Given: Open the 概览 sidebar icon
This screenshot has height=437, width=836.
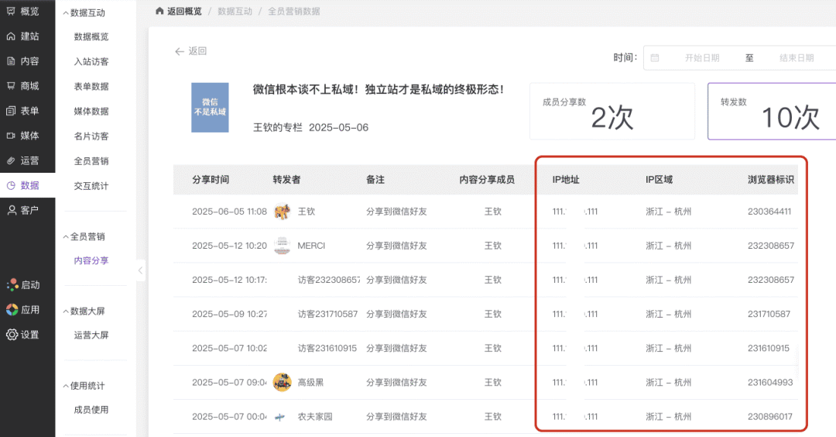Looking at the screenshot, I should point(11,11).
